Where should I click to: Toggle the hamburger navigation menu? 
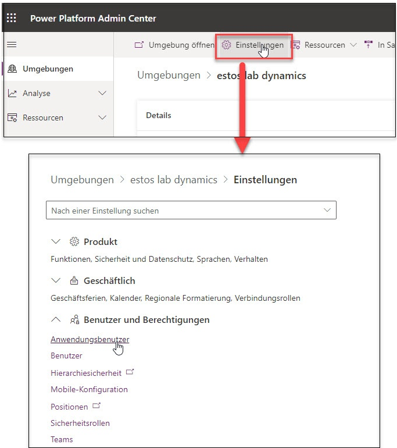[x=12, y=45]
